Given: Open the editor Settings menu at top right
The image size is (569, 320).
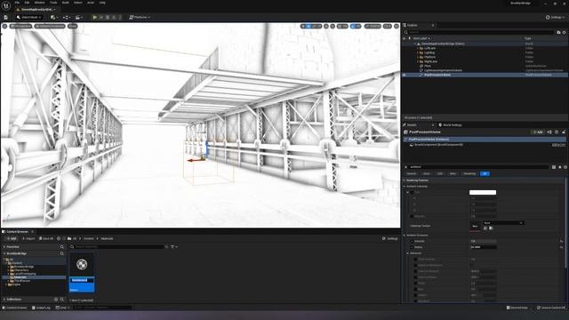Looking at the screenshot, I should (555, 17).
